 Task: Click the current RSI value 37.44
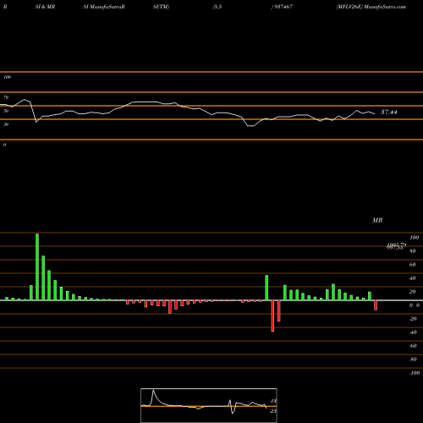coord(389,112)
